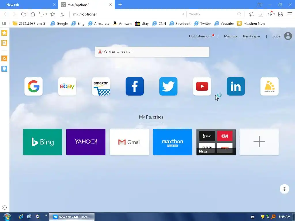The image size is (295, 221).
Task: Open the Maxnote sidebar icon
Action: (4, 43)
